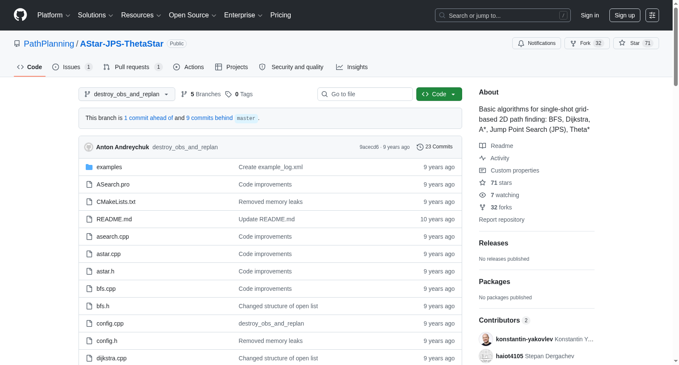Viewport: 679px width, 365px height.
Task: Switch to the Issues tab
Action: 72,67
